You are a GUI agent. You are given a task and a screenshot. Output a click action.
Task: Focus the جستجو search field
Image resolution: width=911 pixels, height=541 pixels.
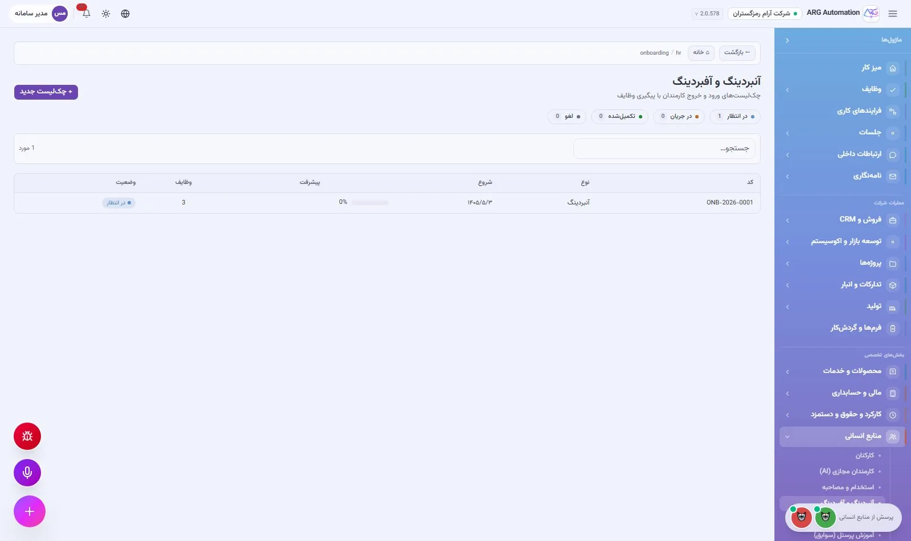(664, 149)
